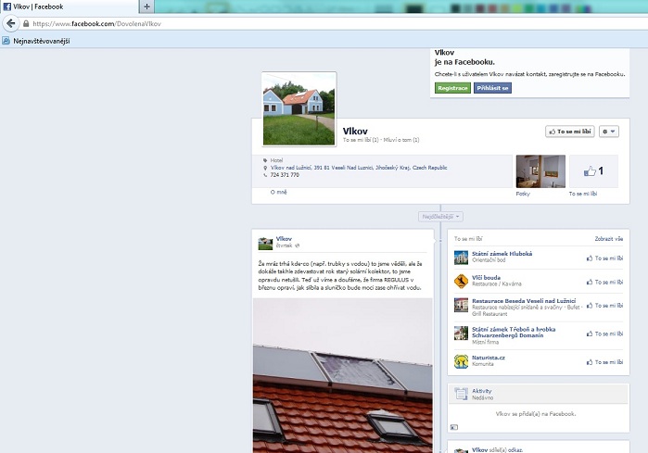Click the Vlkov author name on the post

click(284, 239)
